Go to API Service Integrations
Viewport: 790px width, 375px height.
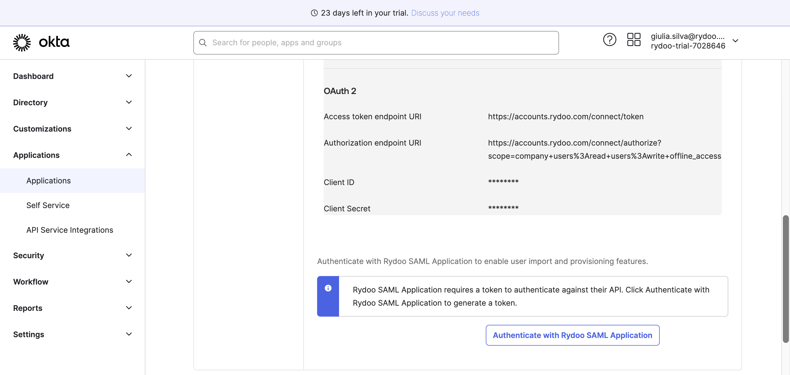72,230
